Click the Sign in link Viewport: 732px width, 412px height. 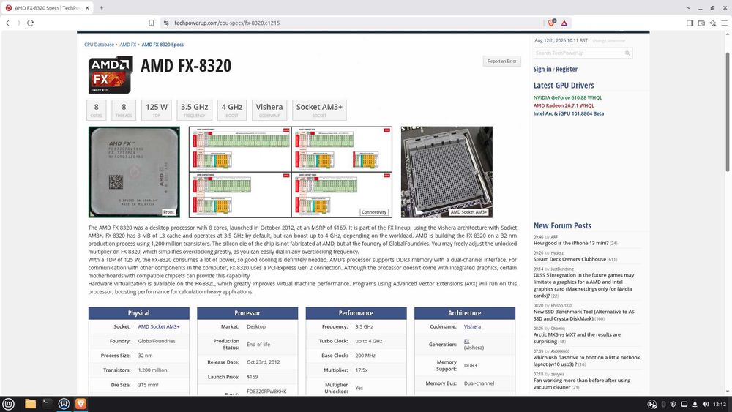pyautogui.click(x=542, y=69)
